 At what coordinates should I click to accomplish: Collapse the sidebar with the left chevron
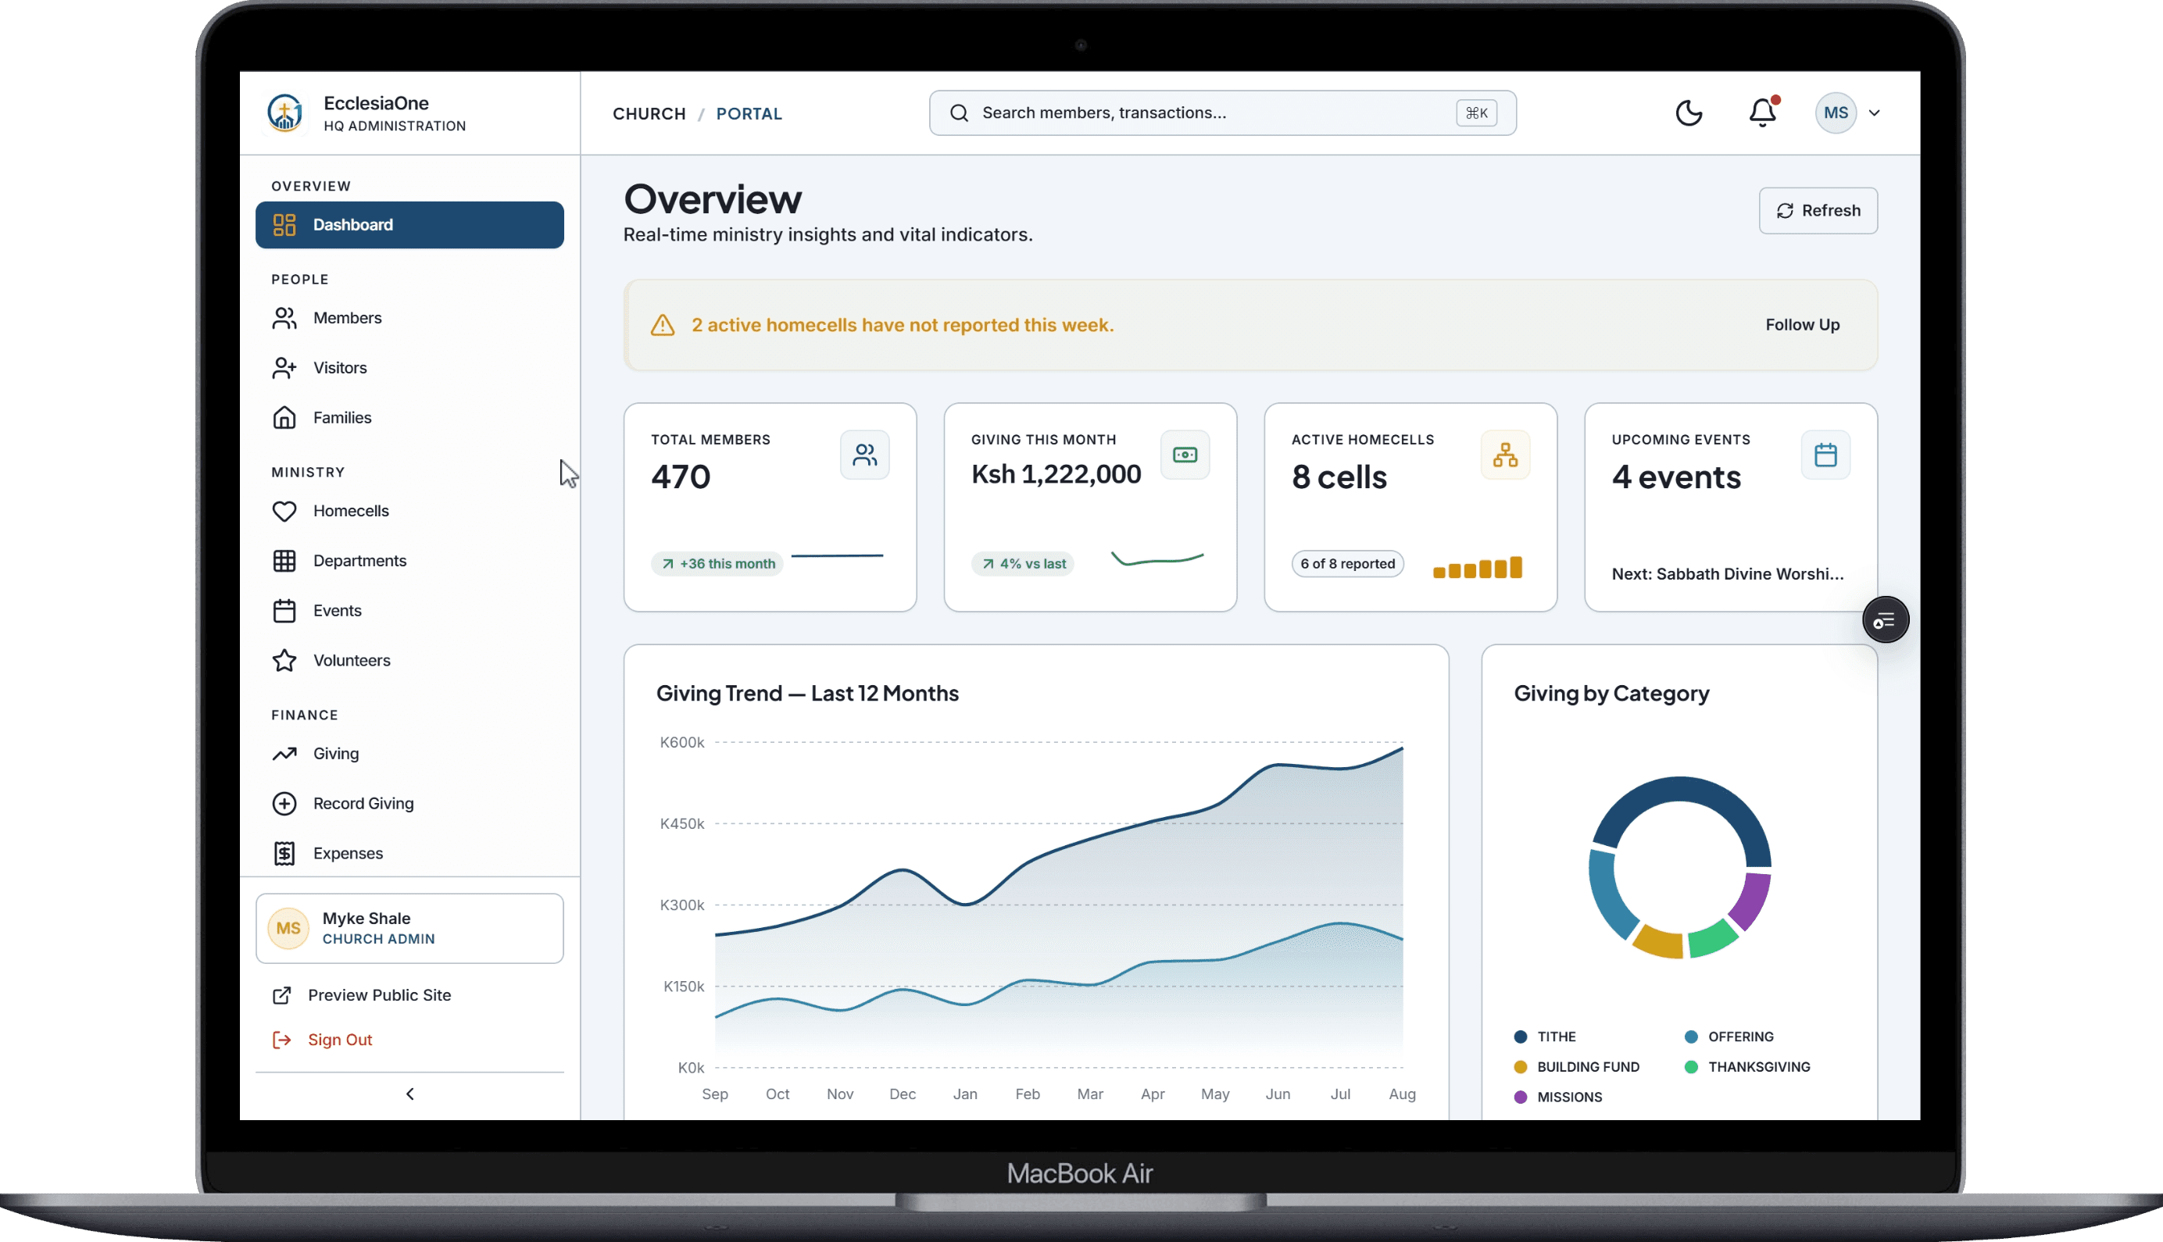point(409,1094)
